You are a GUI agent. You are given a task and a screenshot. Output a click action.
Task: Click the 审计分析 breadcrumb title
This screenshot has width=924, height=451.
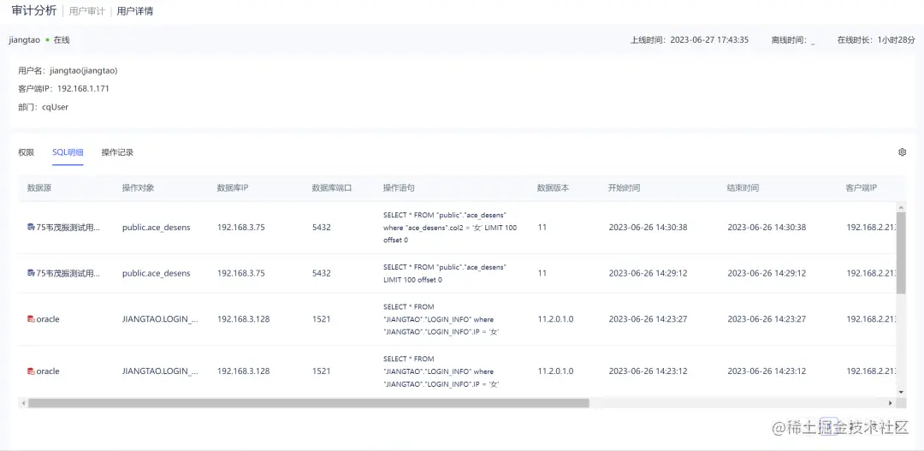pyautogui.click(x=34, y=10)
